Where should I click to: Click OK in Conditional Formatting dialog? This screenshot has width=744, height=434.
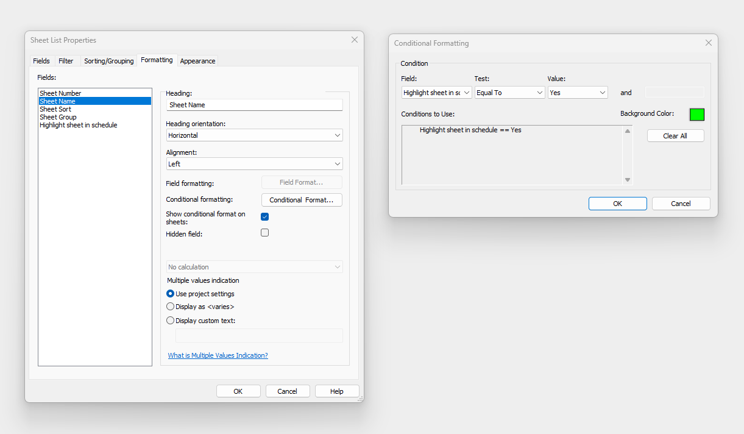tap(618, 204)
